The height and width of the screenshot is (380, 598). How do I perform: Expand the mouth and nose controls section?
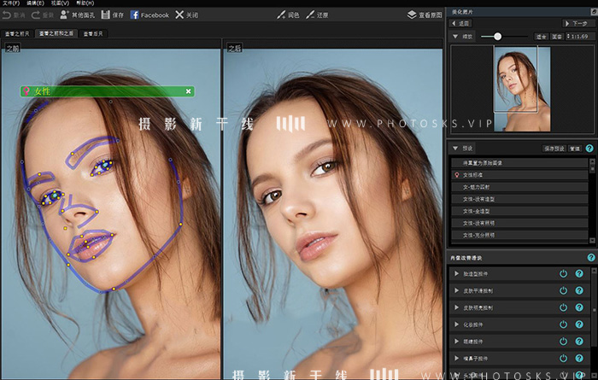point(456,358)
